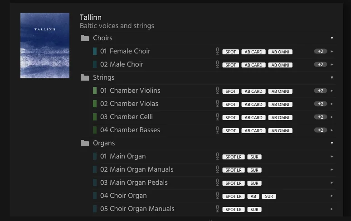Toggle SUR mic on 04 Choir Organ
Screen dimensions: 351x221
[269, 197]
